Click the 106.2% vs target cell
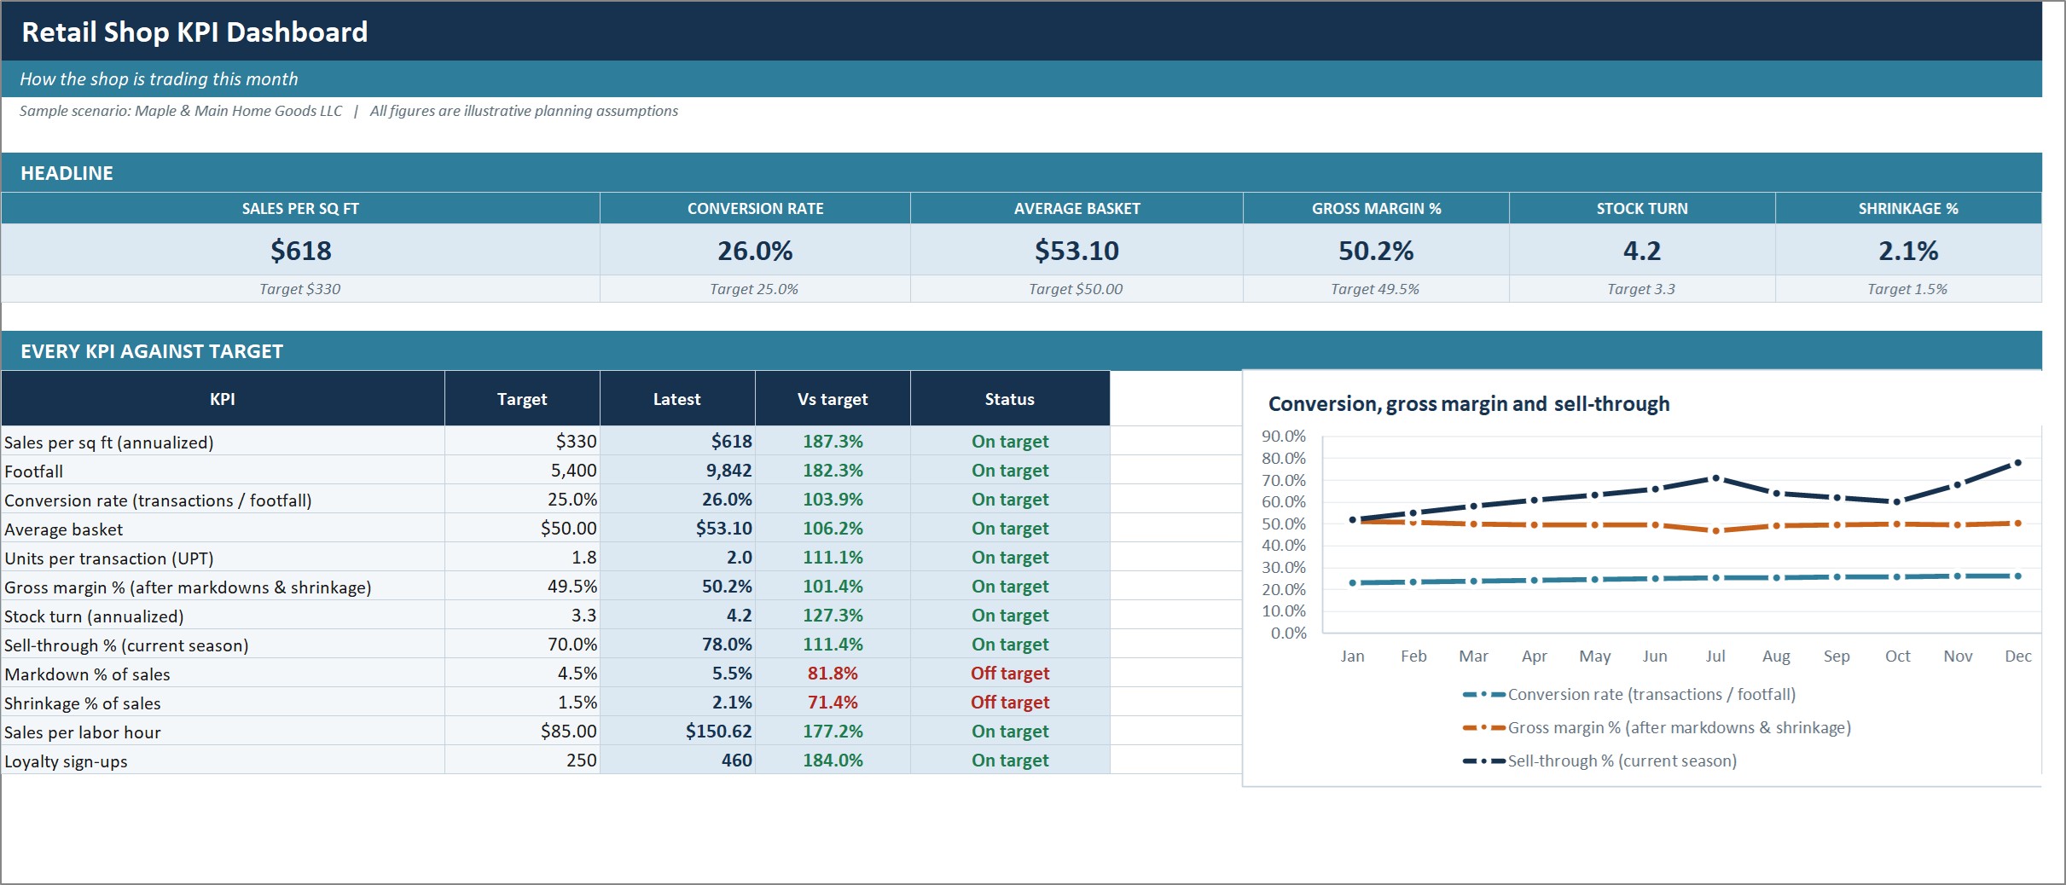 point(833,529)
